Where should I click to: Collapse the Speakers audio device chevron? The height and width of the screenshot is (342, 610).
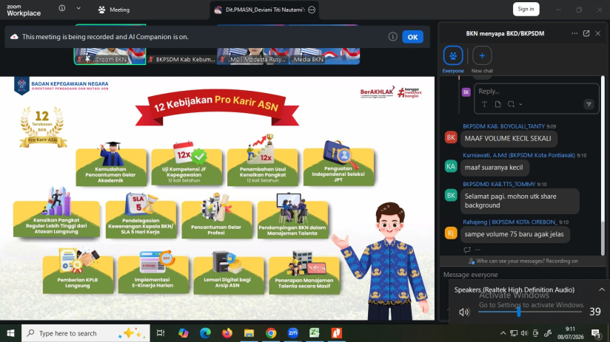(x=601, y=290)
